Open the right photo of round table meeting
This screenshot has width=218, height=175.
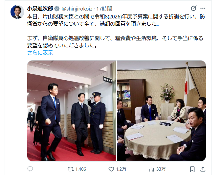click(x=161, y=111)
